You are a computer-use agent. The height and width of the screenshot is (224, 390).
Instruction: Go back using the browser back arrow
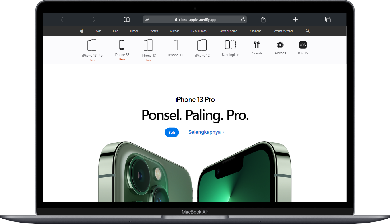(x=62, y=20)
